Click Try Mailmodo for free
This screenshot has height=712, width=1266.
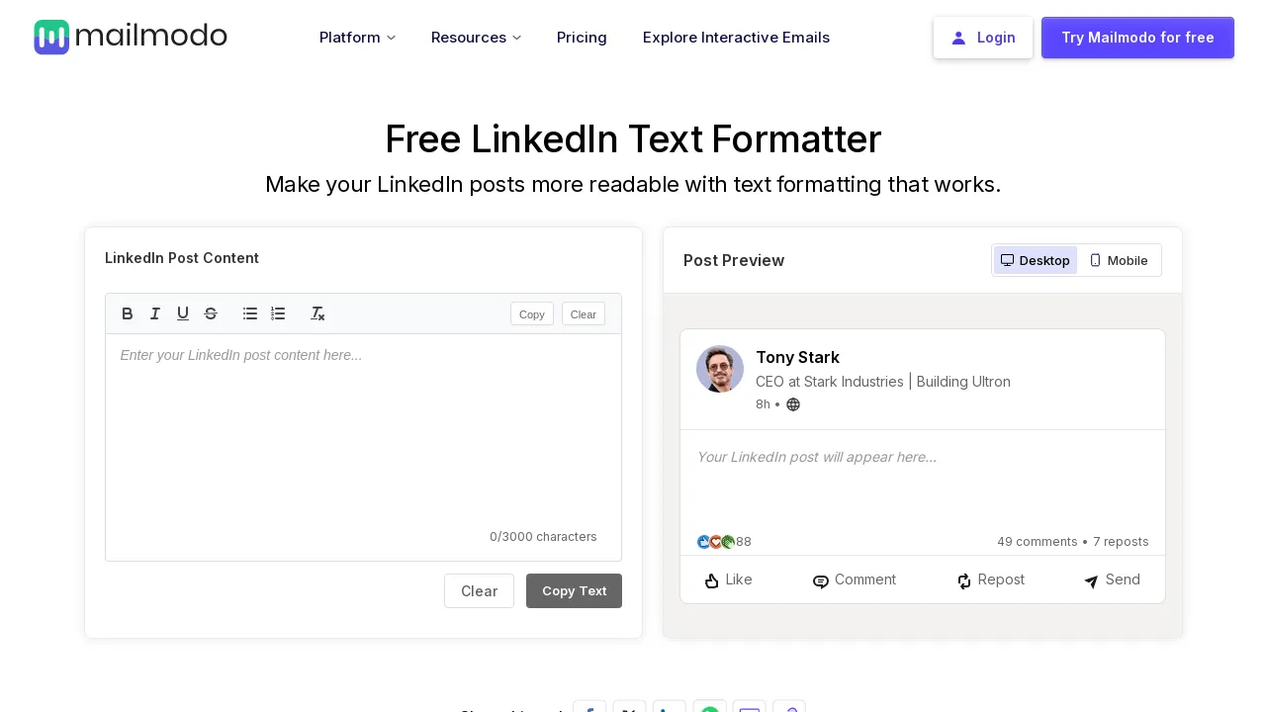(x=1137, y=38)
